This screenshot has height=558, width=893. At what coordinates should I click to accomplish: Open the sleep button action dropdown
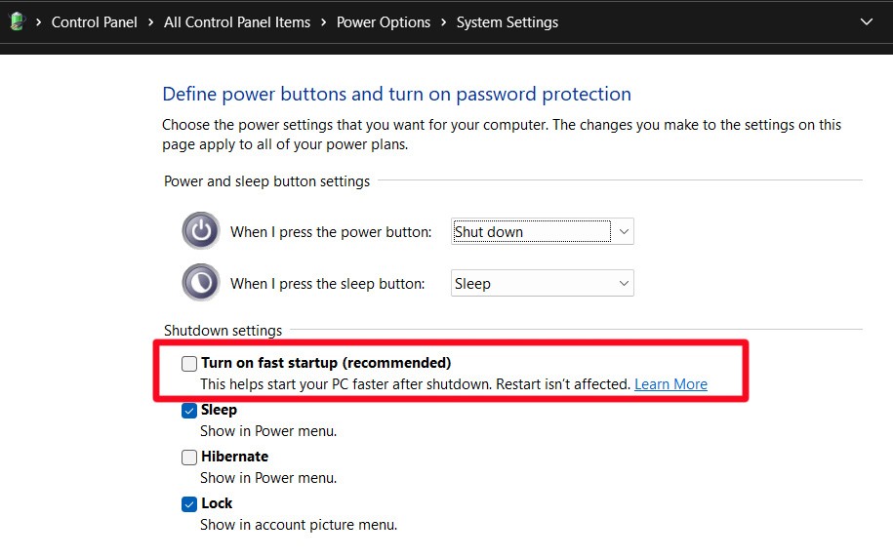543,284
